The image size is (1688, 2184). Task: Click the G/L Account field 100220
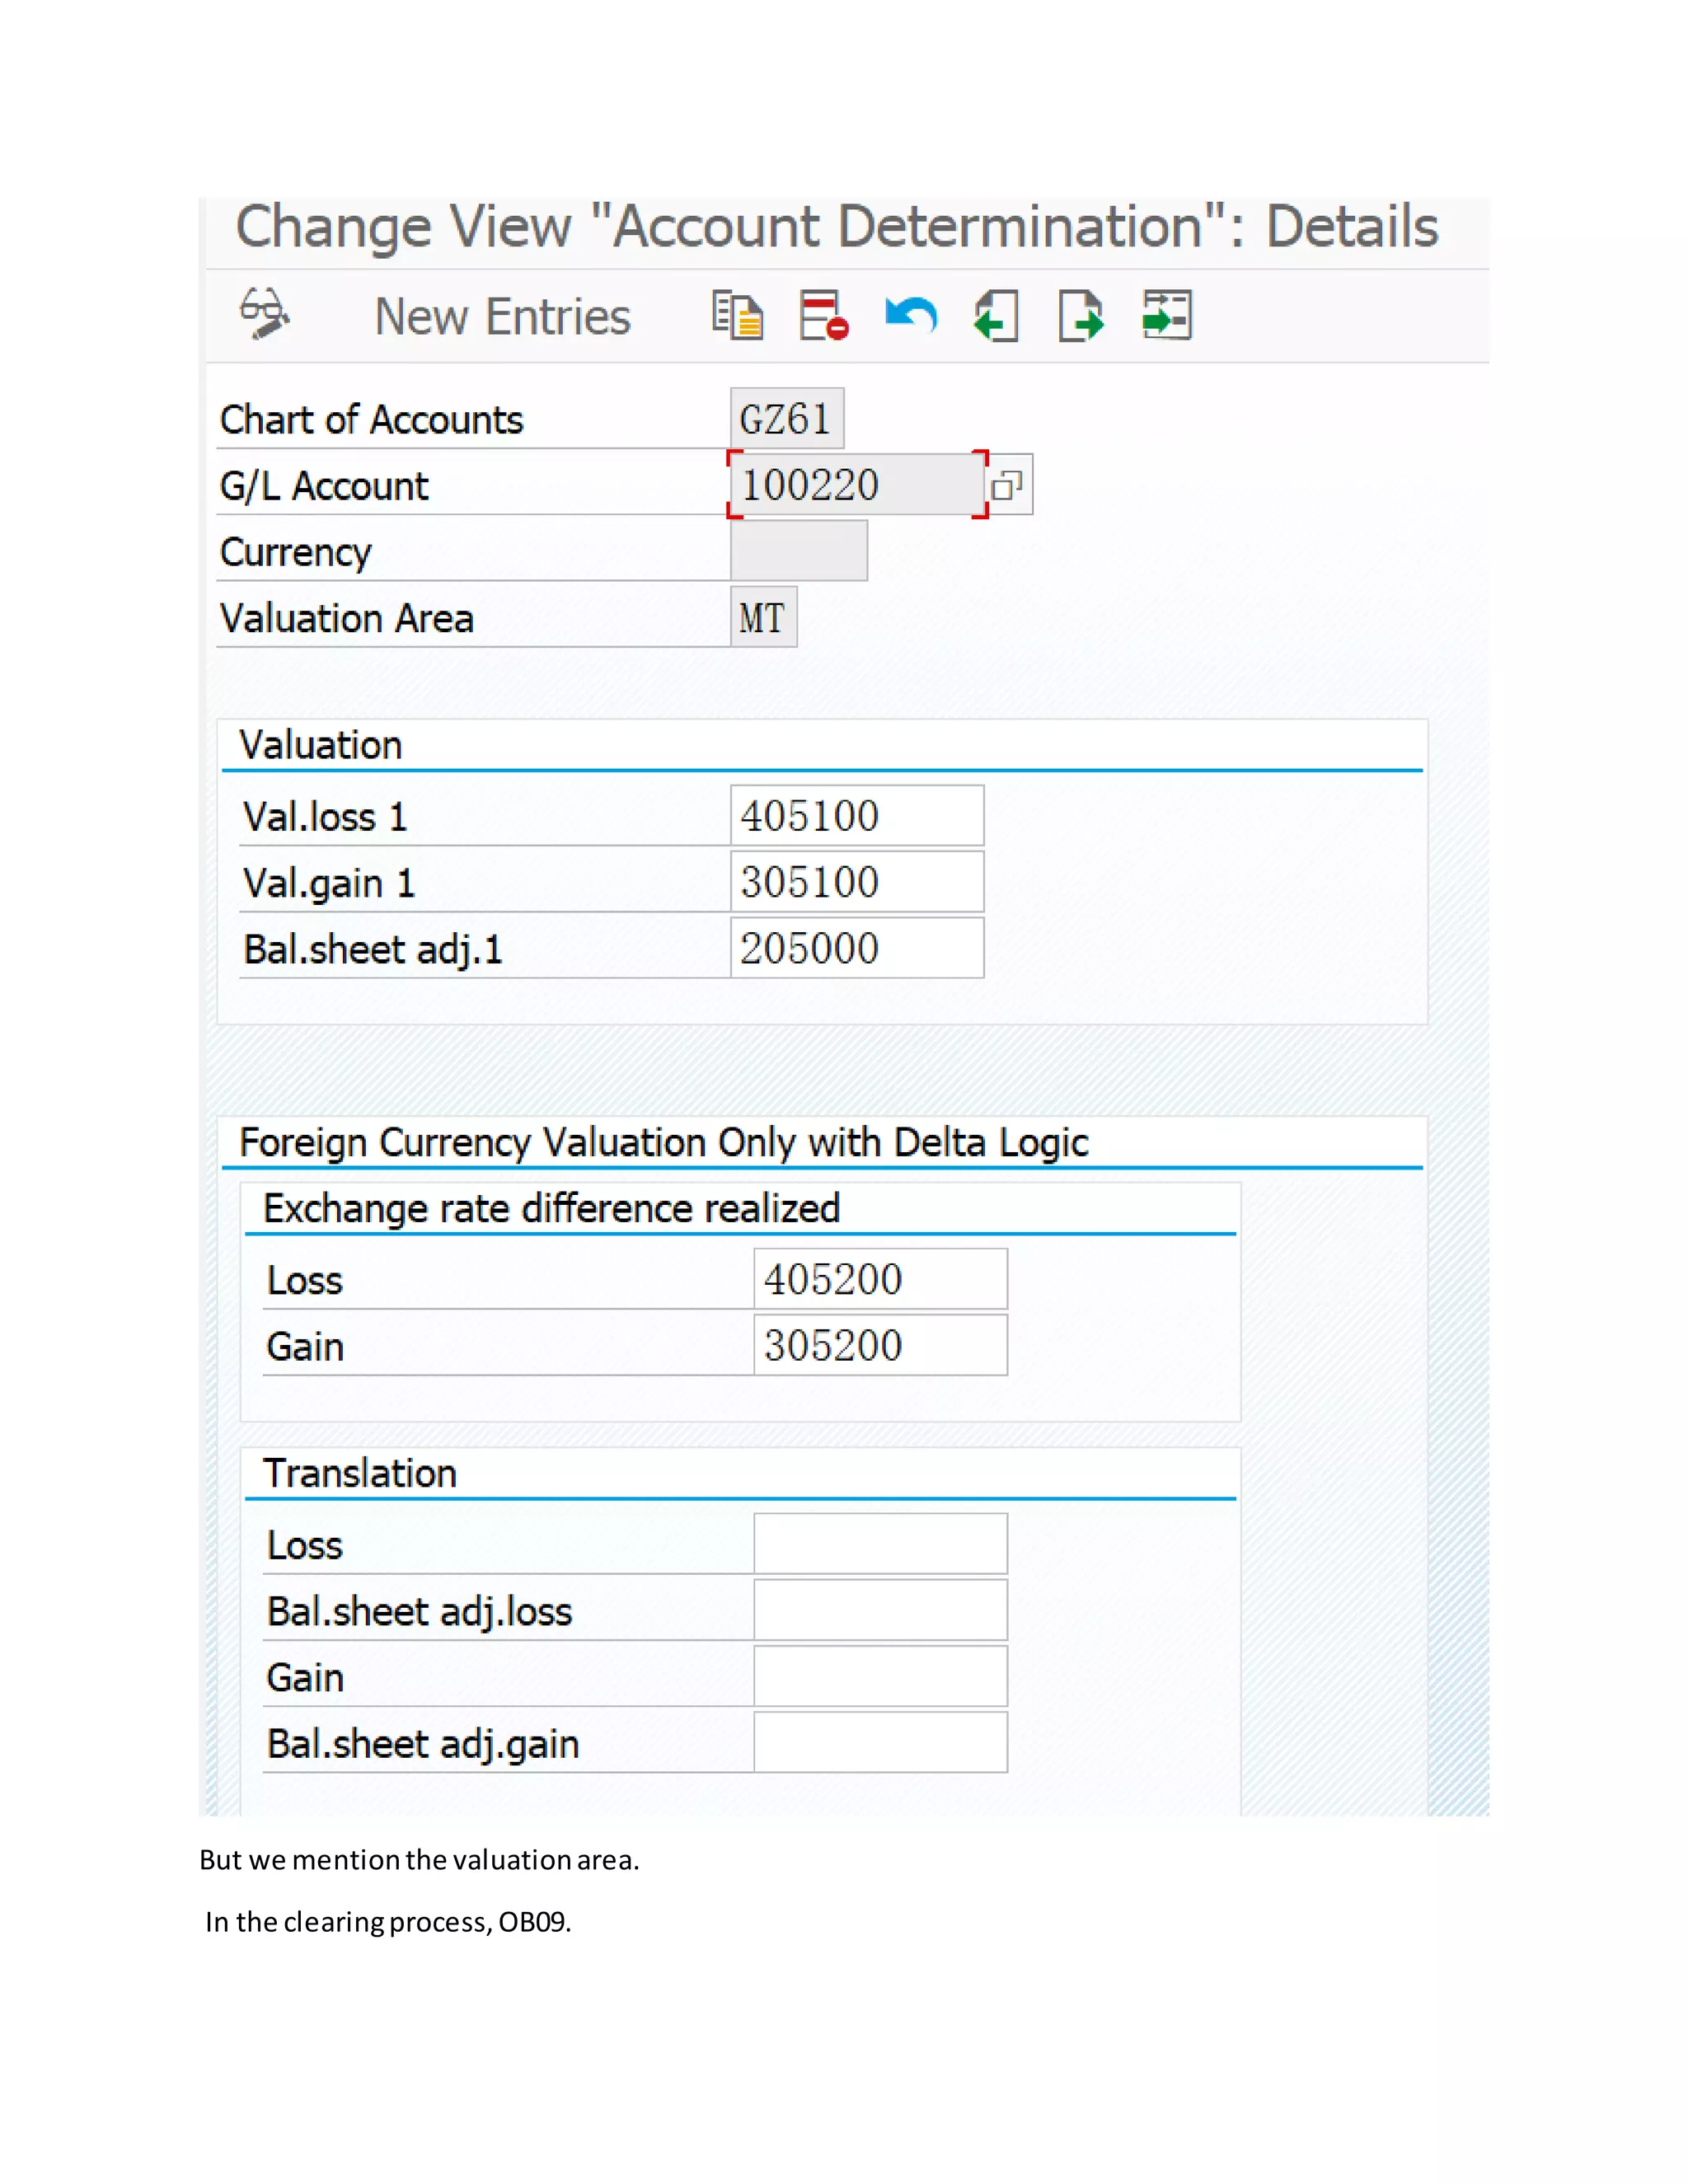tap(856, 485)
